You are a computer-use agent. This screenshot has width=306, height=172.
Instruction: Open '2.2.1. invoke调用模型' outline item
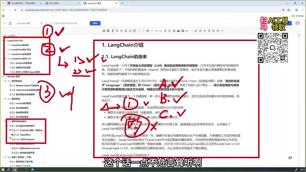click(20, 103)
